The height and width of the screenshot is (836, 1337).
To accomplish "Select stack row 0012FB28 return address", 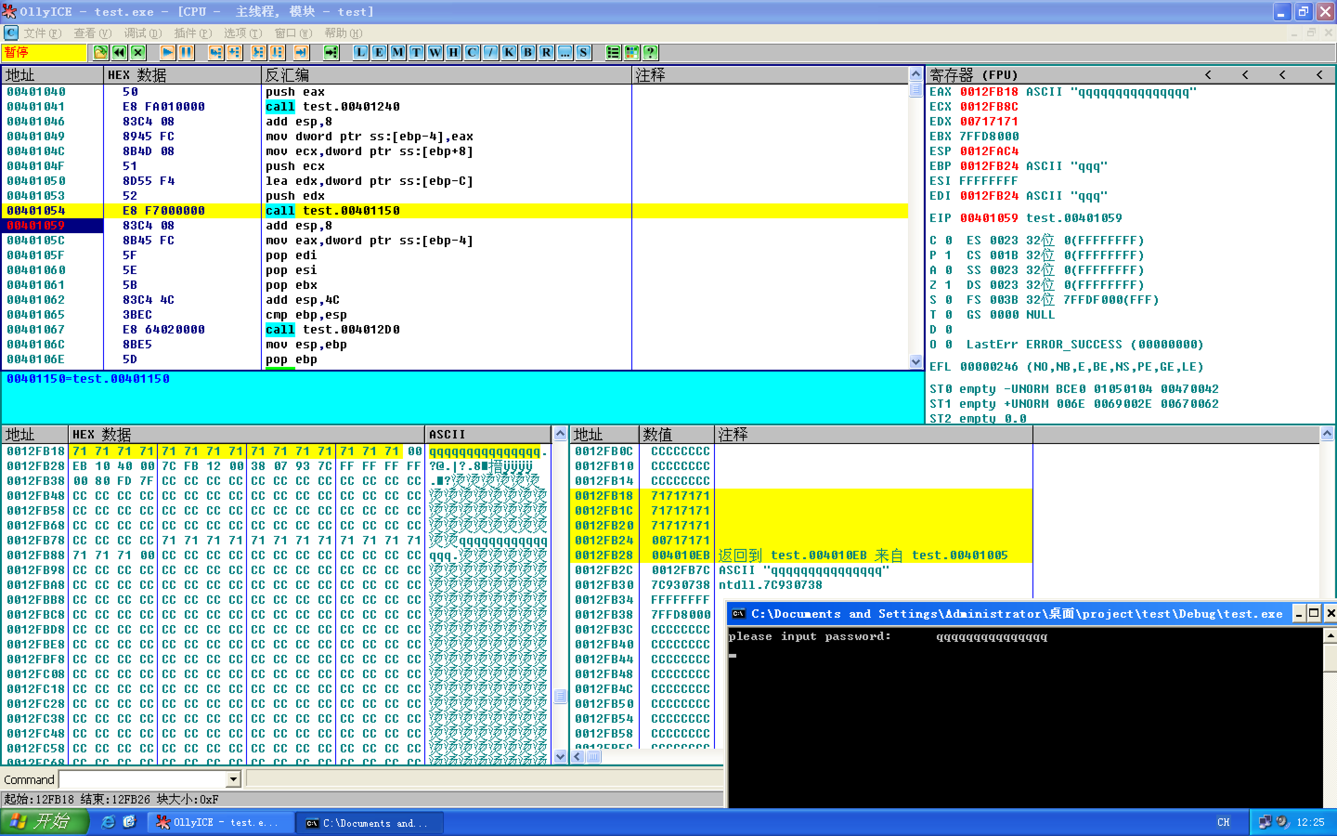I will coord(801,555).
